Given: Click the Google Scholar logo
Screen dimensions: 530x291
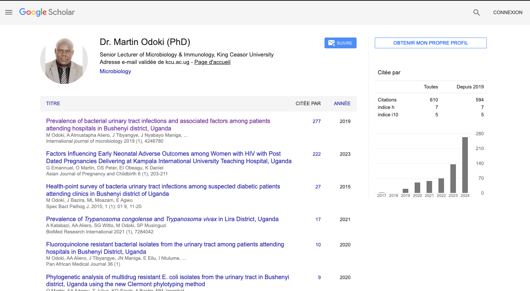Looking at the screenshot, I should tap(47, 12).
